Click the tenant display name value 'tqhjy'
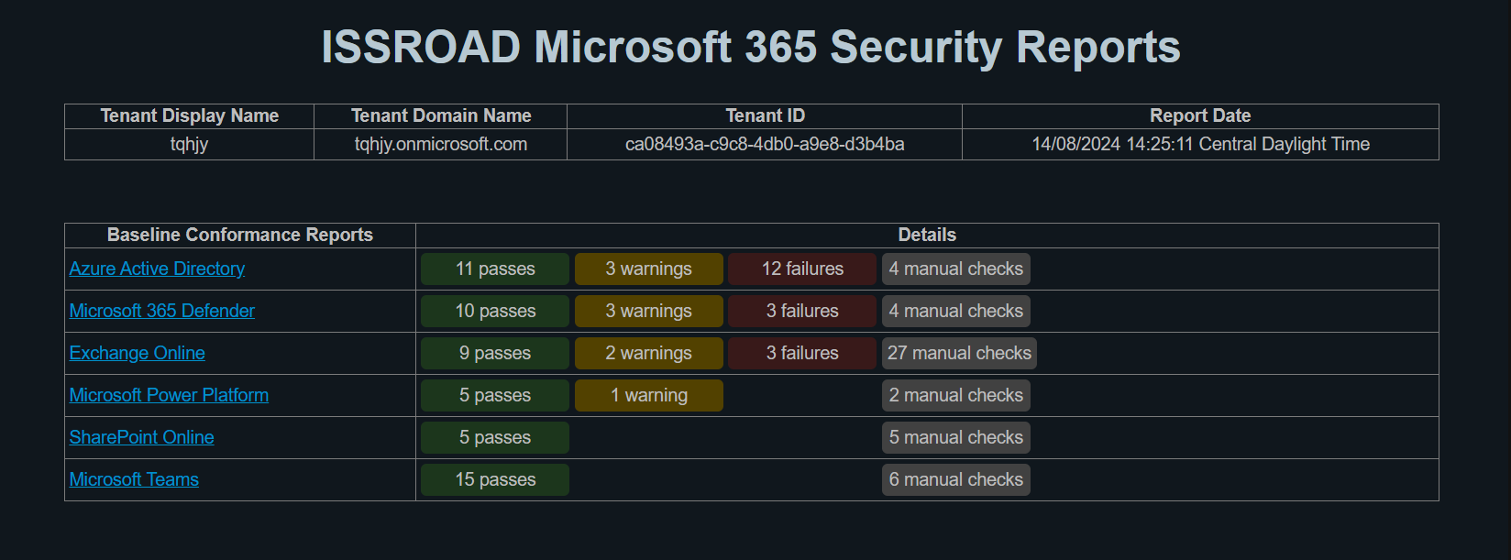Image resolution: width=1511 pixels, height=560 pixels. click(189, 144)
